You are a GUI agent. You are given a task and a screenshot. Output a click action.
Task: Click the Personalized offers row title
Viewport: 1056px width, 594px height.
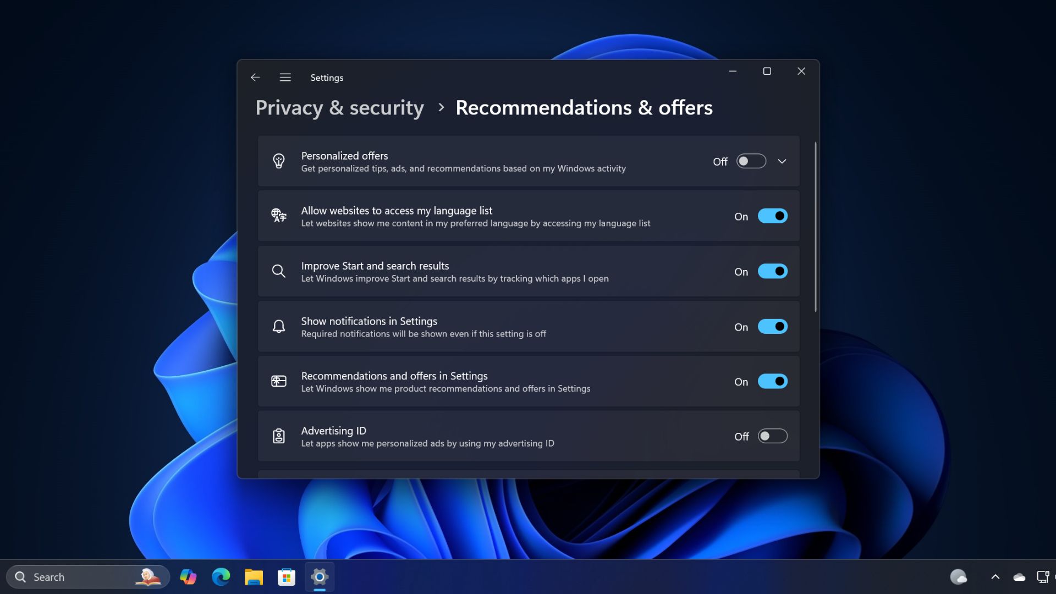(344, 156)
